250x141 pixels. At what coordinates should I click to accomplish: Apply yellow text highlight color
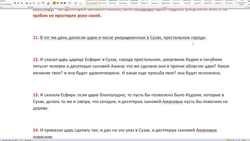click(x=43, y=3)
